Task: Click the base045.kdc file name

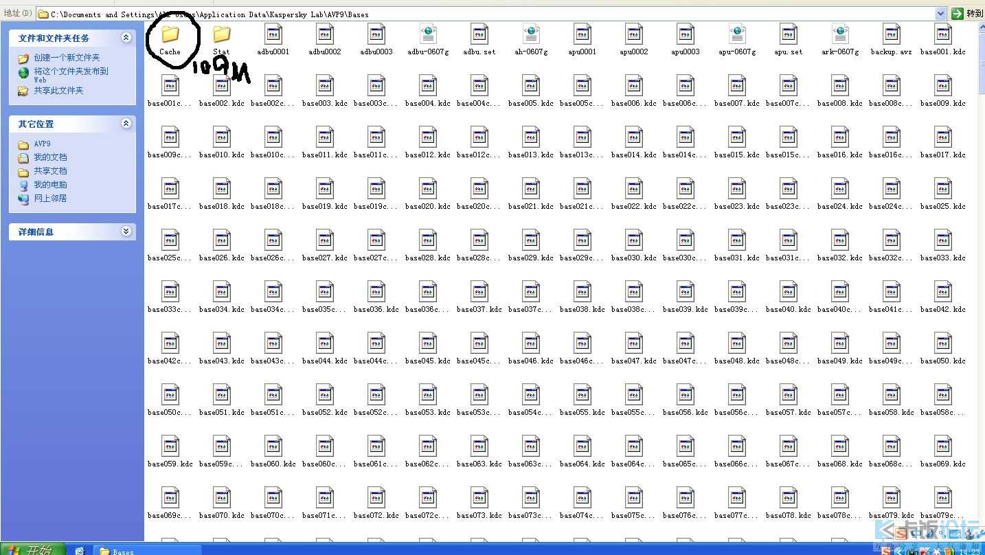Action: click(x=428, y=361)
